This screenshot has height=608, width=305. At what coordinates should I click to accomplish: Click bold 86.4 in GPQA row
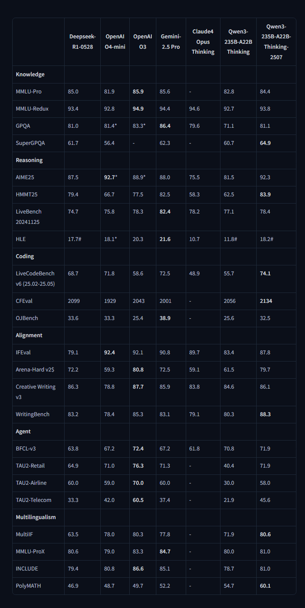pyautogui.click(x=165, y=126)
